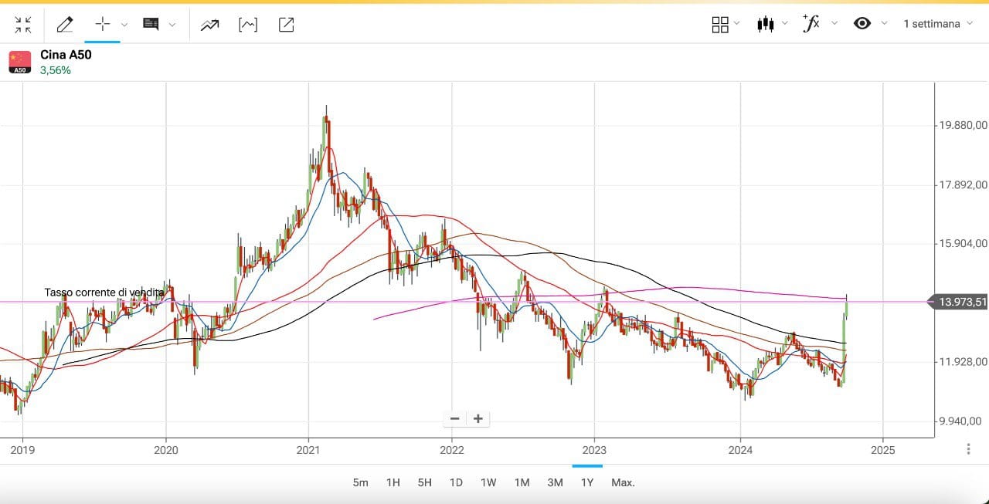The width and height of the screenshot is (989, 504).
Task: Select the 3M timeframe tab
Action: 555,482
